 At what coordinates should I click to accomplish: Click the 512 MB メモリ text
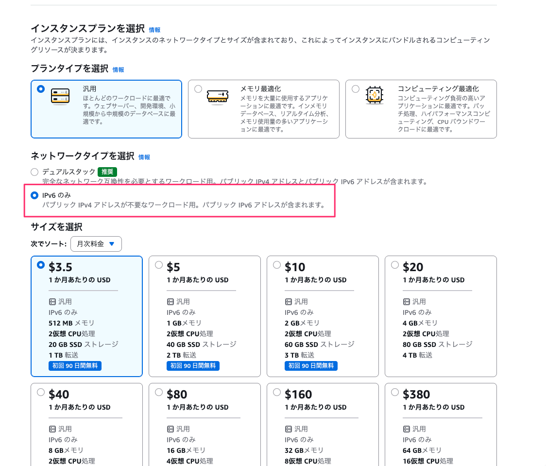71,323
